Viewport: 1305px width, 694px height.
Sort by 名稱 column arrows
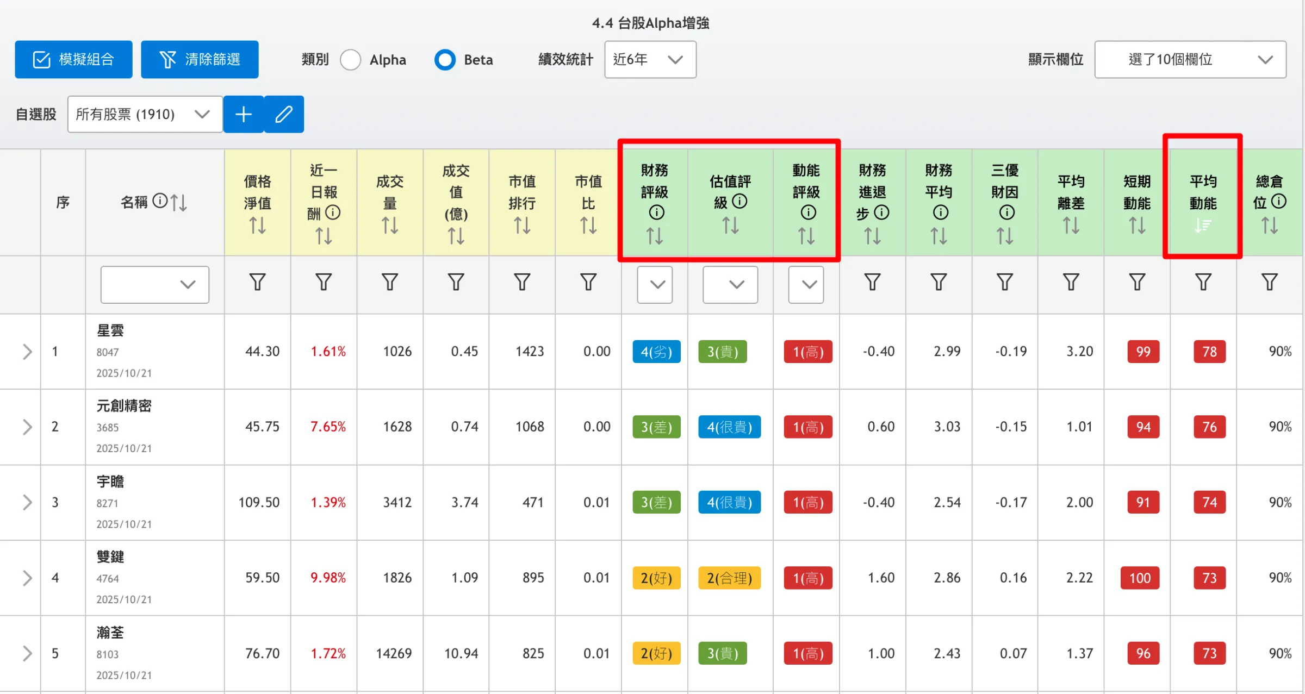tap(178, 203)
